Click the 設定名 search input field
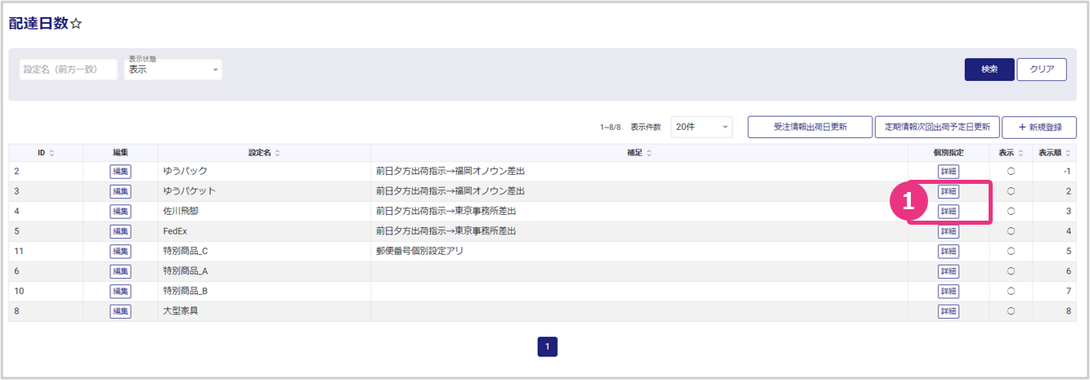 68,70
